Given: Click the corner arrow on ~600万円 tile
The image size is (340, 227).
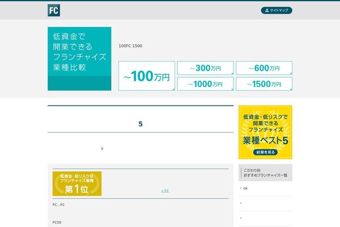Looking at the screenshot, I should [291, 73].
